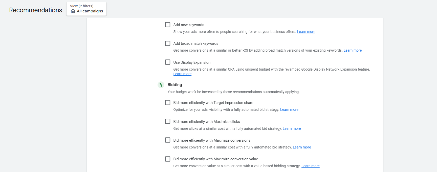The height and width of the screenshot is (172, 437).
Task: Click Learn more for Target impression share
Action: click(x=289, y=110)
